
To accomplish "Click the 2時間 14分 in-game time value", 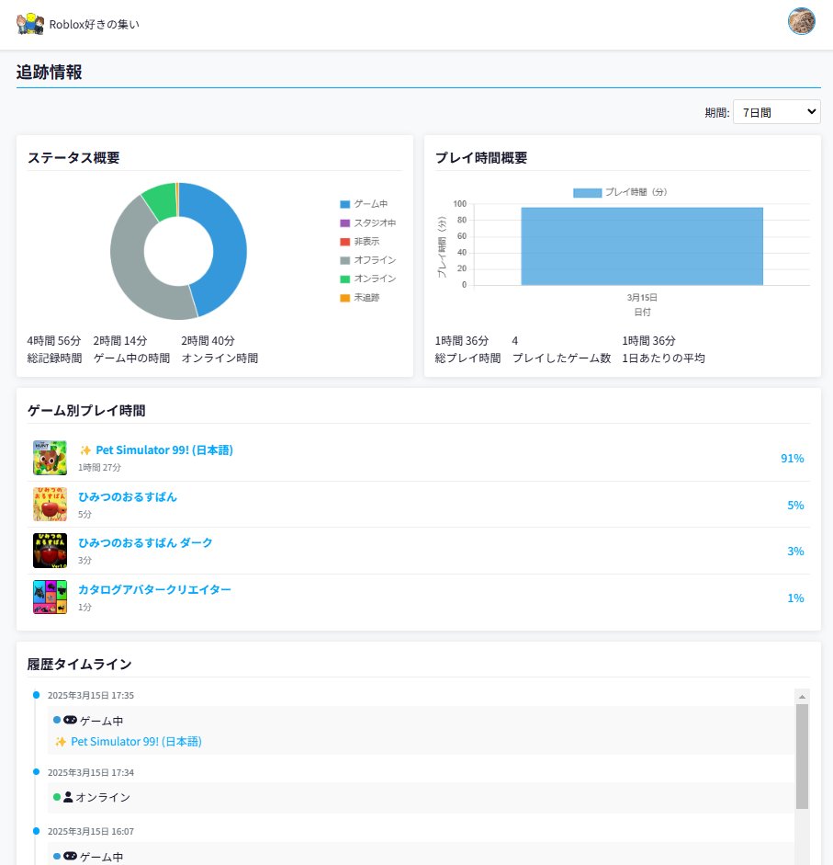I will [120, 341].
